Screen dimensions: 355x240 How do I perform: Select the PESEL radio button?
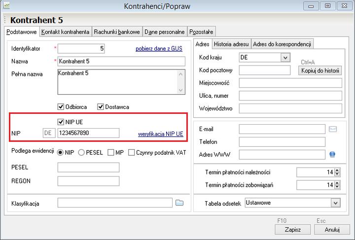82,152
